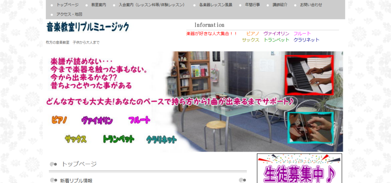This screenshot has height=183, width=391.
Task: Click the purple ヴァイオリン graphic in banner
Action: [x=97, y=121]
